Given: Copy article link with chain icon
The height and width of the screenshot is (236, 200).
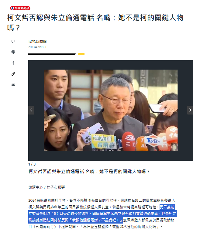Looking at the screenshot, I should pyautogui.click(x=13, y=74).
